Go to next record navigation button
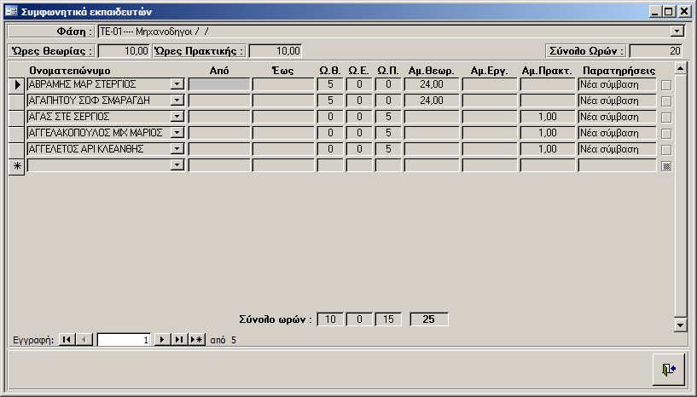Viewport: 697px width, 397px height. pyautogui.click(x=161, y=339)
